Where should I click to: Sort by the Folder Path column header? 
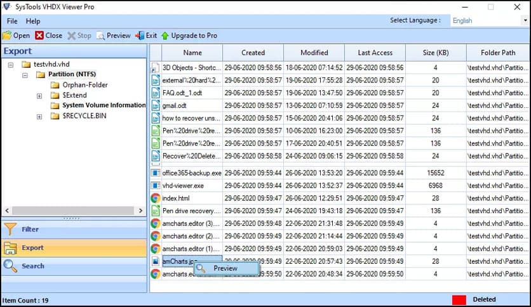point(498,53)
